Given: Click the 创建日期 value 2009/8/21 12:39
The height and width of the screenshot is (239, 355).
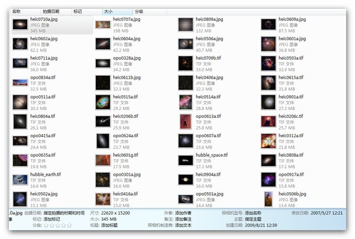Looking at the screenshot, I should (261, 225).
